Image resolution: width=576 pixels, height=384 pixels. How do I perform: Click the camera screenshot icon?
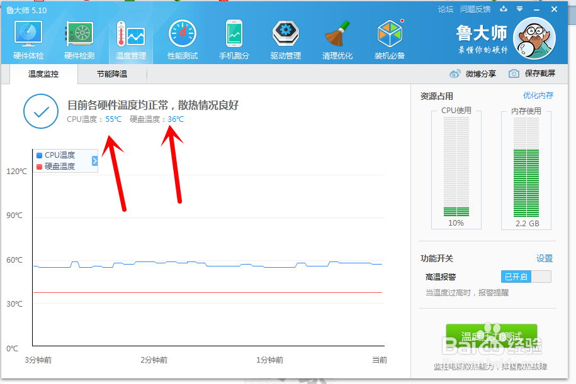pyautogui.click(x=514, y=74)
